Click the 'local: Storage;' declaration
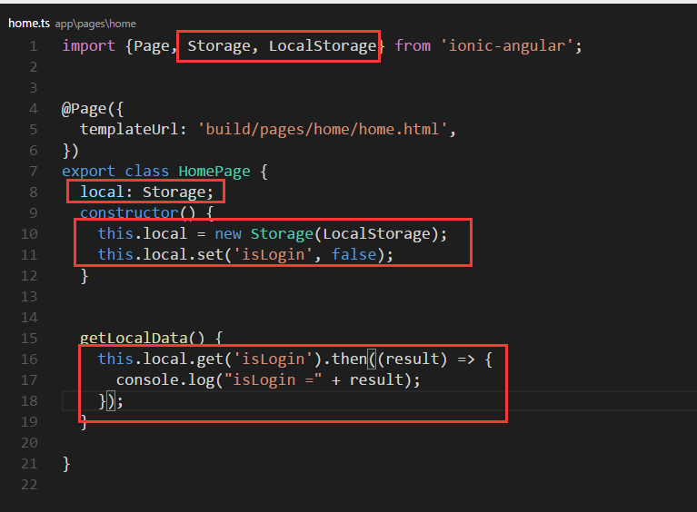The width and height of the screenshot is (697, 512). tap(146, 192)
